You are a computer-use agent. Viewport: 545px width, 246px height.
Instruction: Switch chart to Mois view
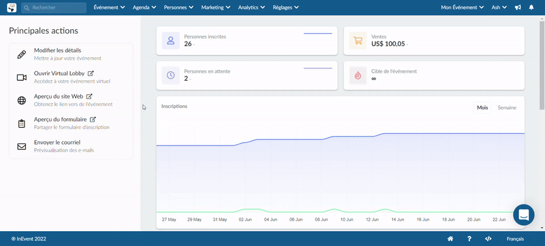(482, 108)
